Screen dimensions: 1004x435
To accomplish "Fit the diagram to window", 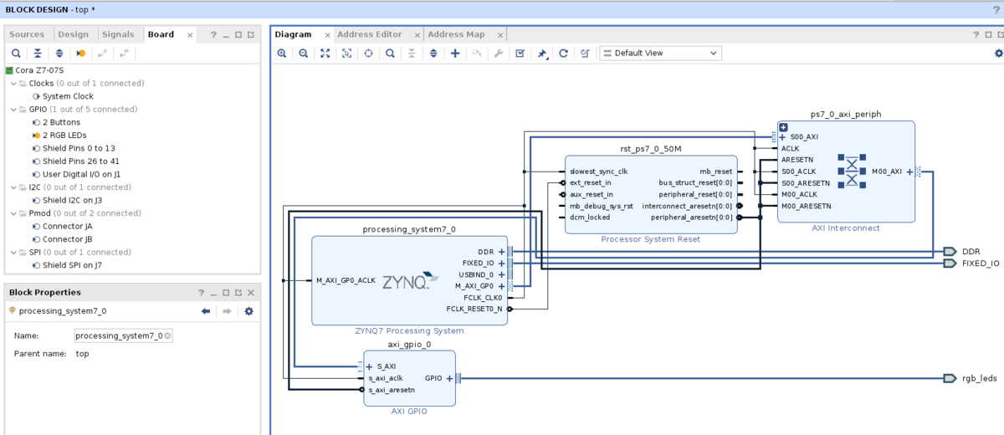I will click(325, 53).
